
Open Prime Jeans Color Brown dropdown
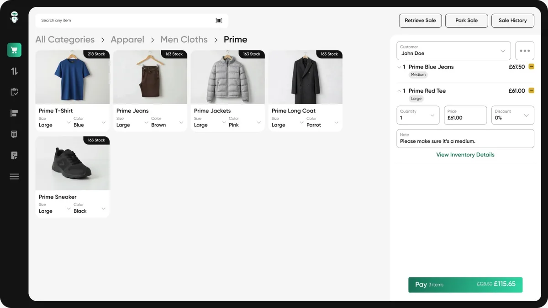[x=167, y=122]
